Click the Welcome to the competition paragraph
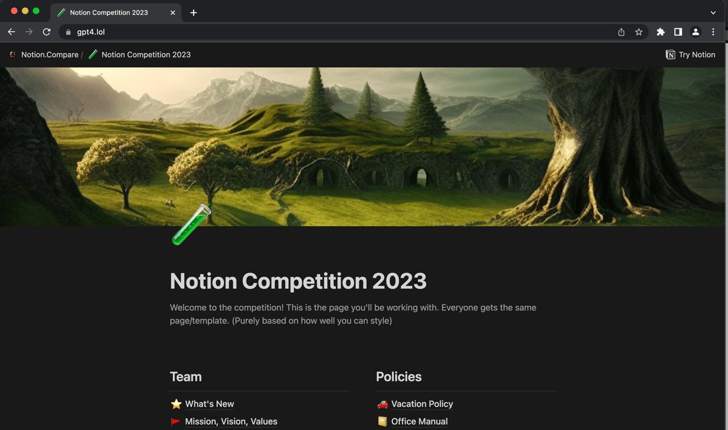 pos(353,314)
